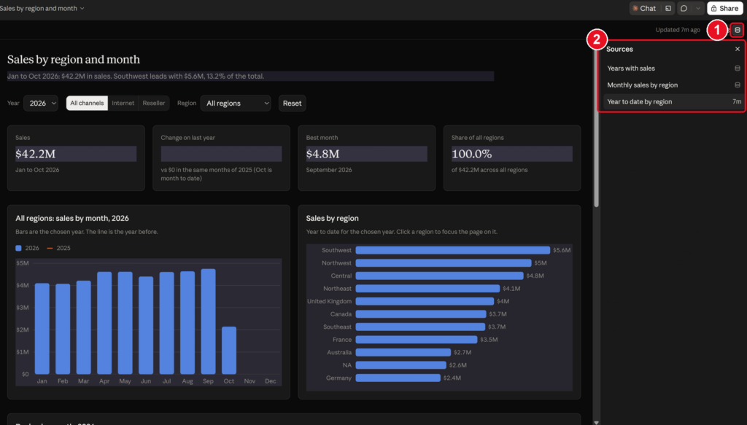The height and width of the screenshot is (425, 747).
Task: Click the summary sentence under the heading
Action: tap(136, 76)
